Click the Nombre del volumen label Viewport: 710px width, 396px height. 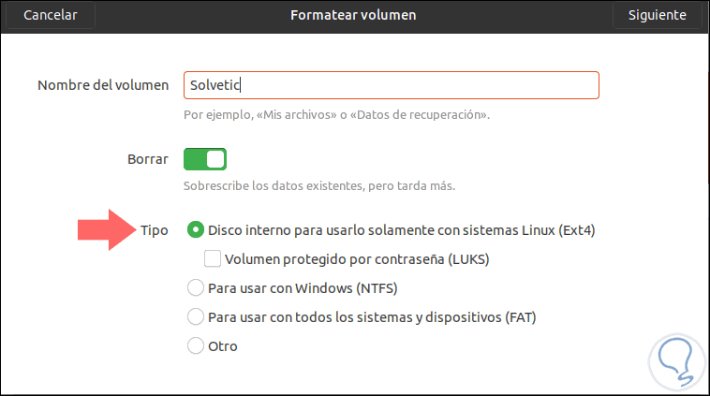pos(103,85)
